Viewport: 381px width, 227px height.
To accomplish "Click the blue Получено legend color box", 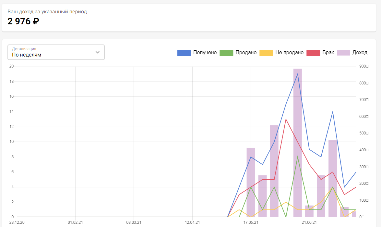I will click(x=184, y=53).
